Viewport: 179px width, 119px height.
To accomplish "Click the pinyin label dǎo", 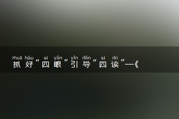I will [x=87, y=58].
